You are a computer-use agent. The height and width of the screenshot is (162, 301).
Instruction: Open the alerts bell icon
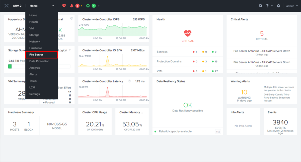point(72,6)
